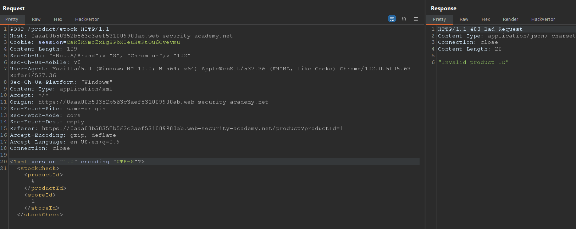The width and height of the screenshot is (576, 229).
Task: Click the XML declaration line in request
Action: tap(77, 162)
